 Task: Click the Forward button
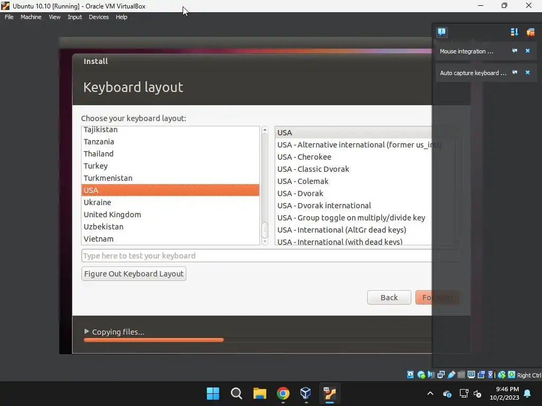[437, 298]
